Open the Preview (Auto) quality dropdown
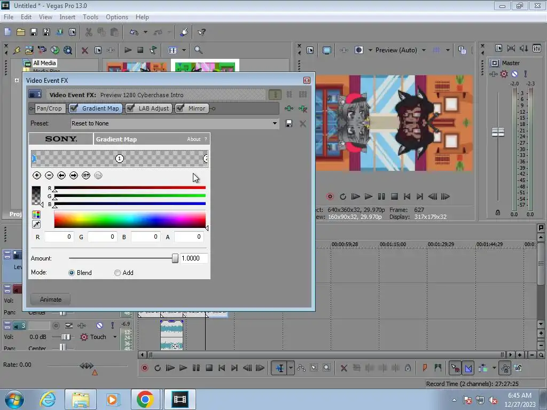Screen dimensions: 547x410 coord(424,50)
